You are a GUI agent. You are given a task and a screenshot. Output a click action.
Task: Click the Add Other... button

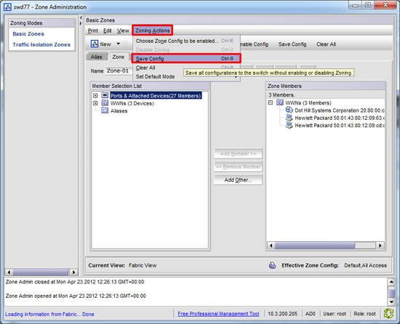coord(238,180)
